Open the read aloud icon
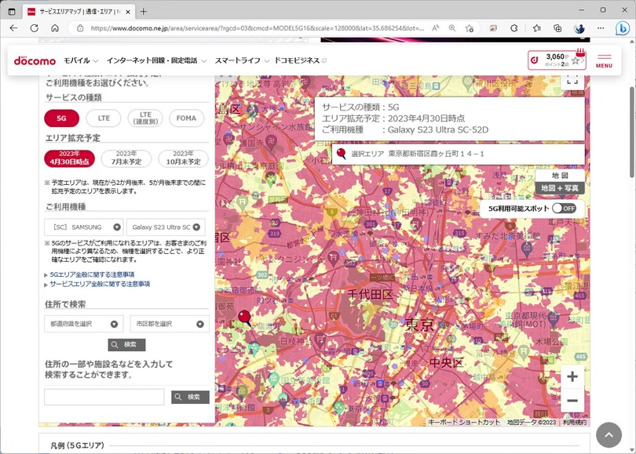Image resolution: width=636 pixels, height=454 pixels. (435, 28)
